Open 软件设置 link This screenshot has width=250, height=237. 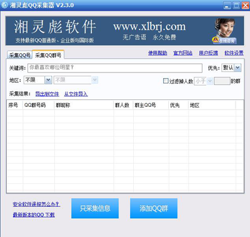[234, 53]
